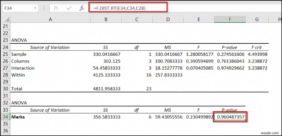Click P-value 0.274561606
Image resolution: width=282 pixels, height=136 pixels.
pos(231,54)
